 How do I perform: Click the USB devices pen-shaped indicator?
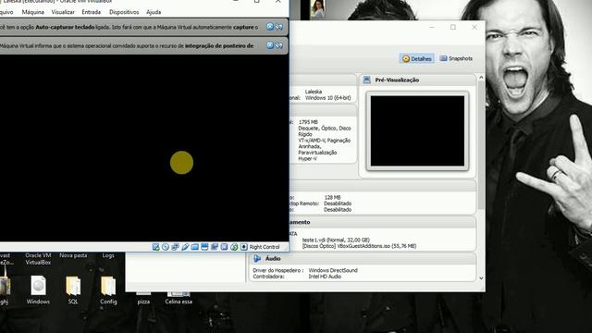pyautogui.click(x=185, y=247)
